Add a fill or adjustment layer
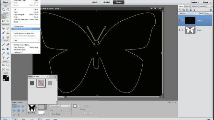 point(184,10)
